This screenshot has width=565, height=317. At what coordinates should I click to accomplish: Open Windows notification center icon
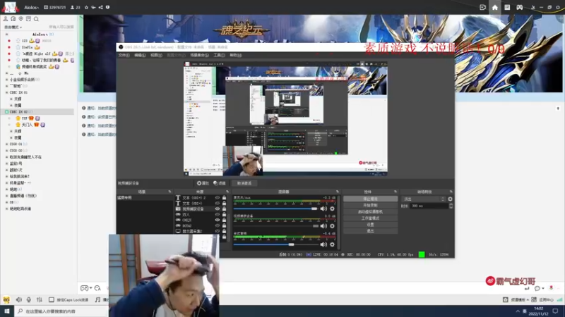[x=555, y=311]
